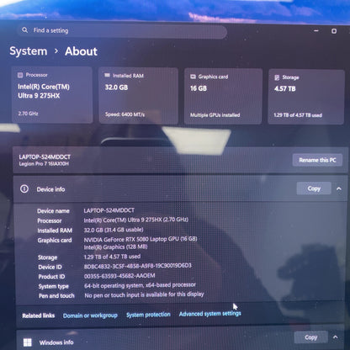Click the 4.57 TB storage value
This screenshot has width=350, height=350.
[x=285, y=89]
